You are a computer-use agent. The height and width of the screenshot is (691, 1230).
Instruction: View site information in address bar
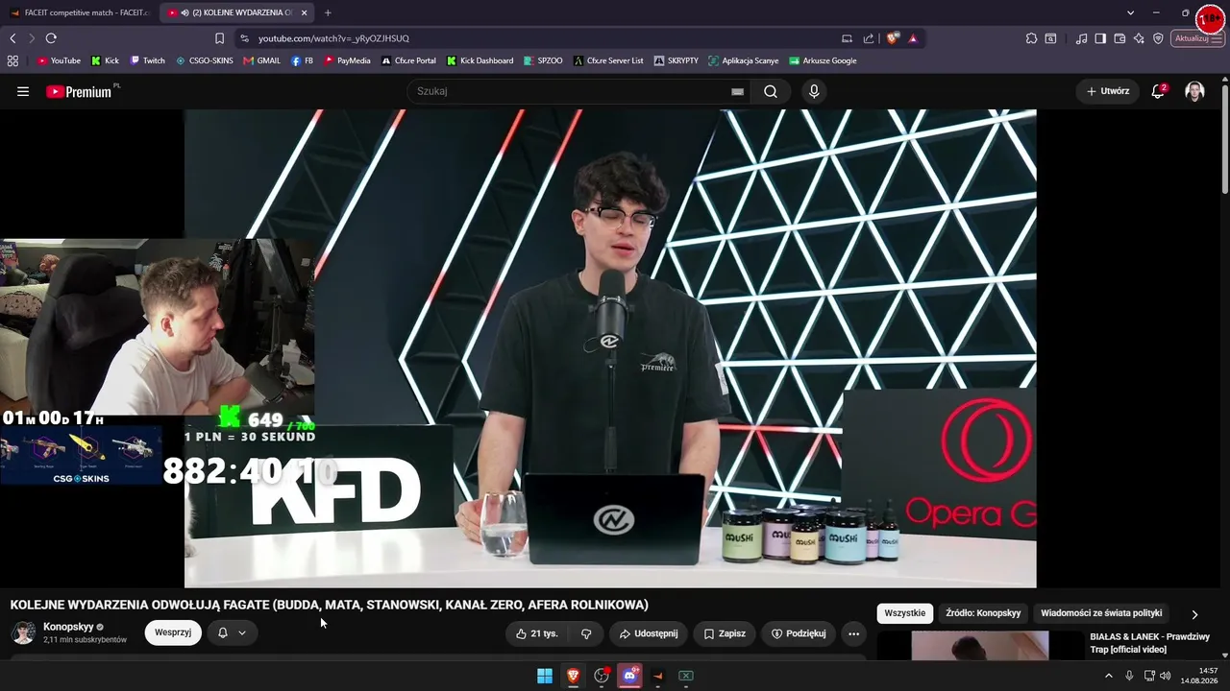245,38
